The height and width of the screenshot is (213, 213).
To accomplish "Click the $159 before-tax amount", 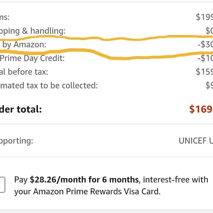I will tap(204, 72).
